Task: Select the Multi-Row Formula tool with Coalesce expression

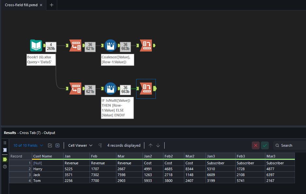Action: coord(110,45)
